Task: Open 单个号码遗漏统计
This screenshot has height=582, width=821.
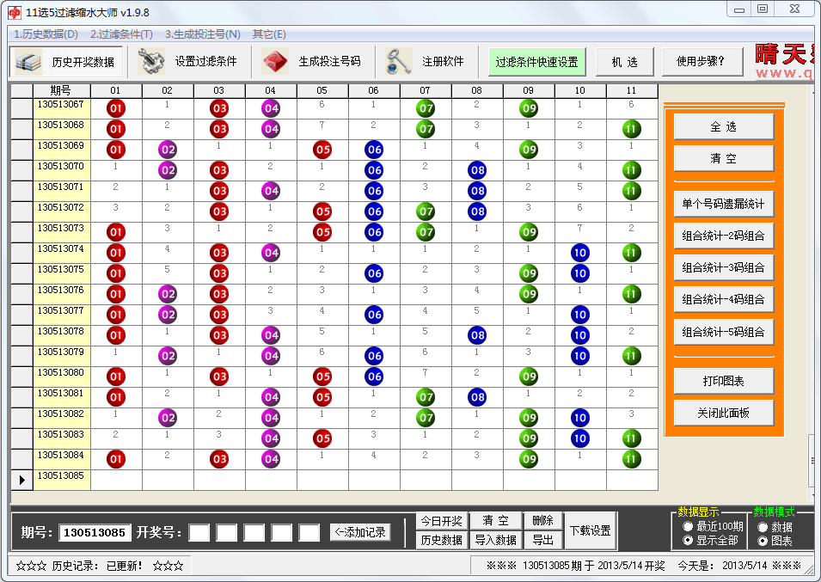Action: tap(723, 204)
